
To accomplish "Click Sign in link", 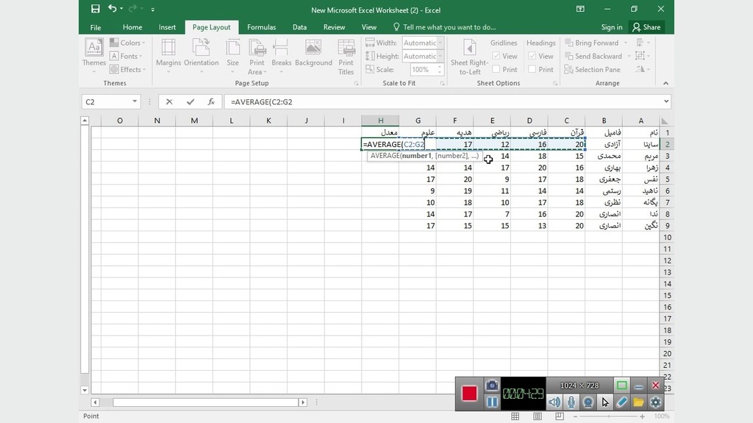I will tap(611, 27).
